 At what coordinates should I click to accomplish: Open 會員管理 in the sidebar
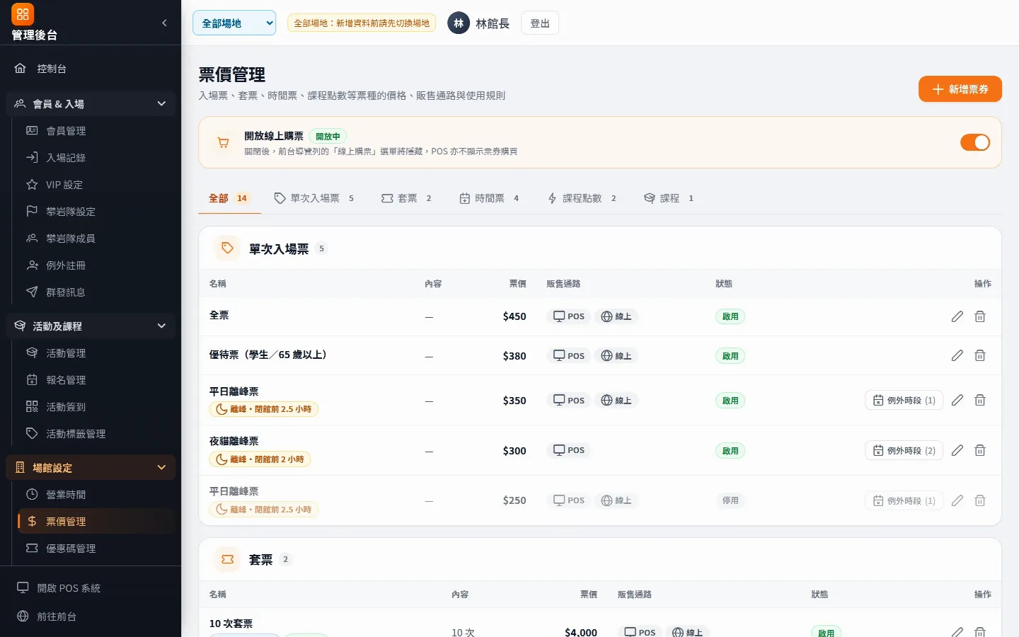[96, 131]
